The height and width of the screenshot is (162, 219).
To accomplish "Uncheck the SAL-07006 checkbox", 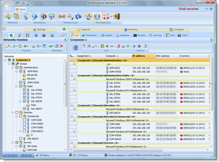I will click(x=24, y=90).
